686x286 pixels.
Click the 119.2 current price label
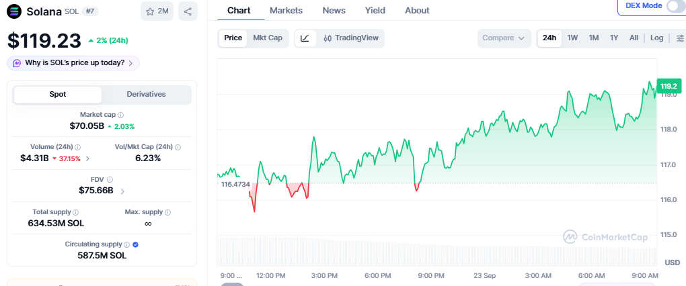tap(669, 86)
